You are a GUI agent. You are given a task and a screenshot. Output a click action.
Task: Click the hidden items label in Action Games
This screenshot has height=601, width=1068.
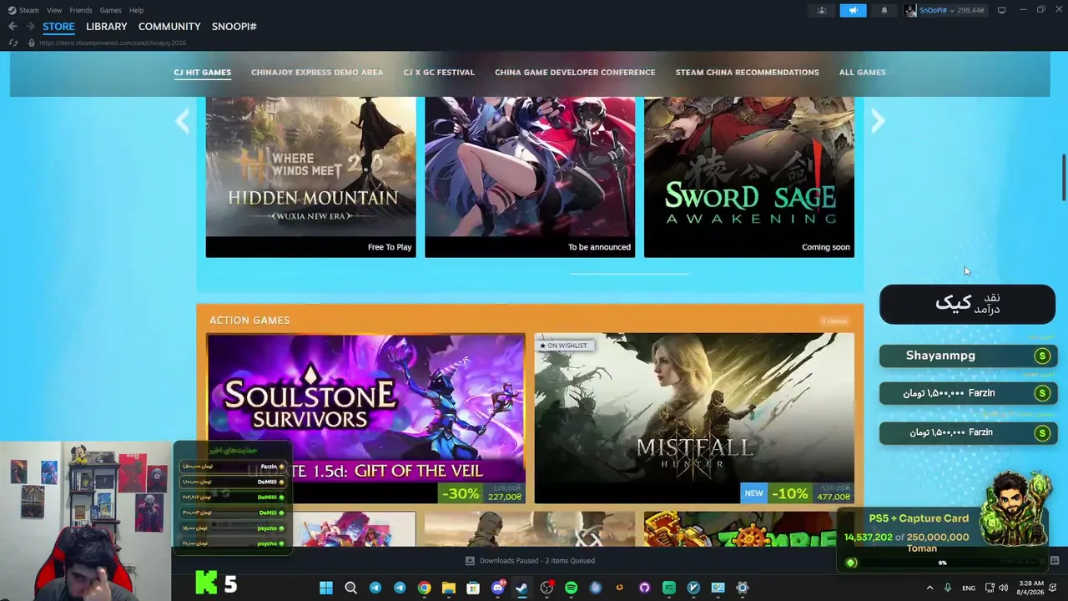pyautogui.click(x=834, y=321)
